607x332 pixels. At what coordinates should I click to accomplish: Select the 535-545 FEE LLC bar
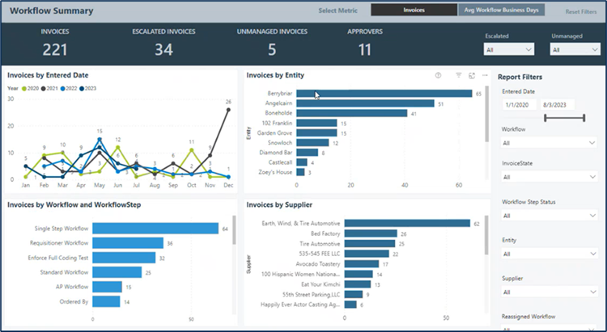(x=367, y=254)
